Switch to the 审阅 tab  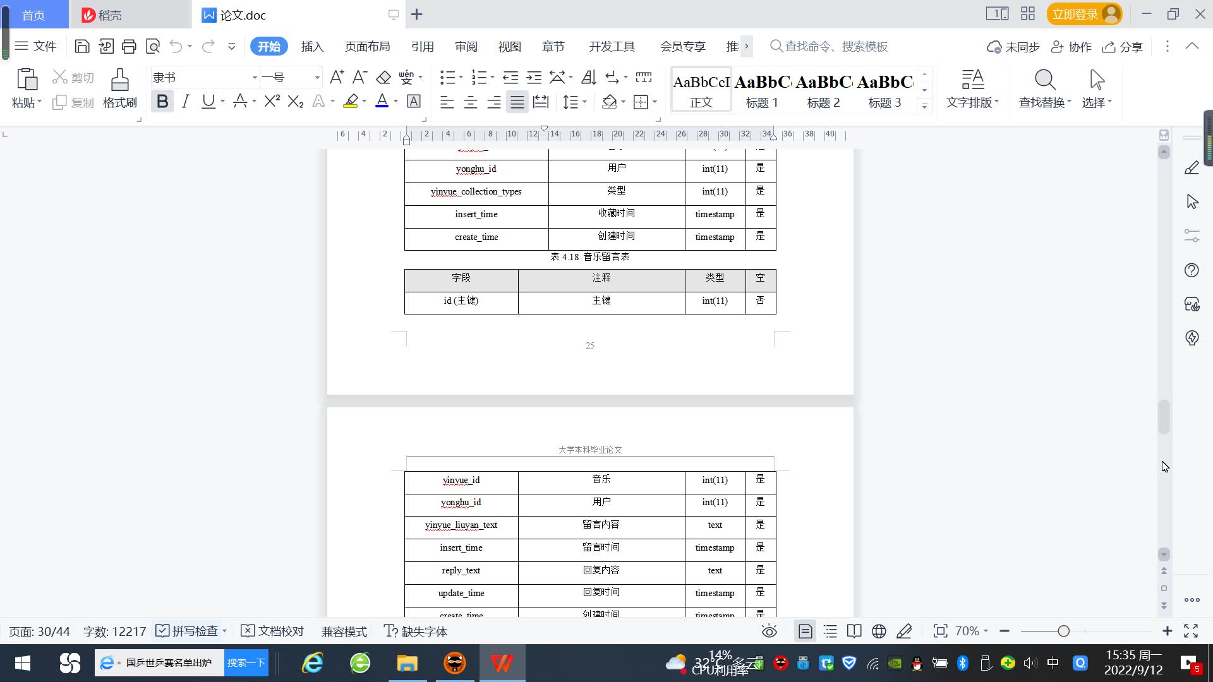(466, 46)
